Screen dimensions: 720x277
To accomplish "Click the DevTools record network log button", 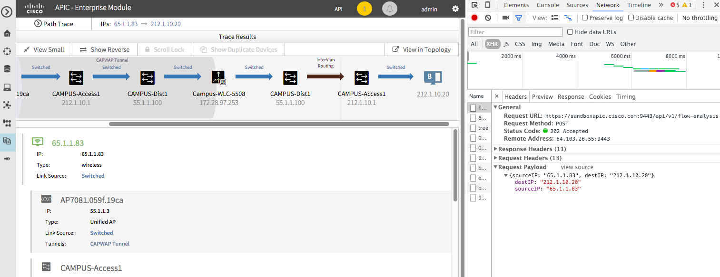I will 474,18.
